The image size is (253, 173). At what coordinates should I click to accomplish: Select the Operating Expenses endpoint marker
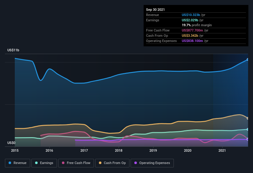point(248,139)
